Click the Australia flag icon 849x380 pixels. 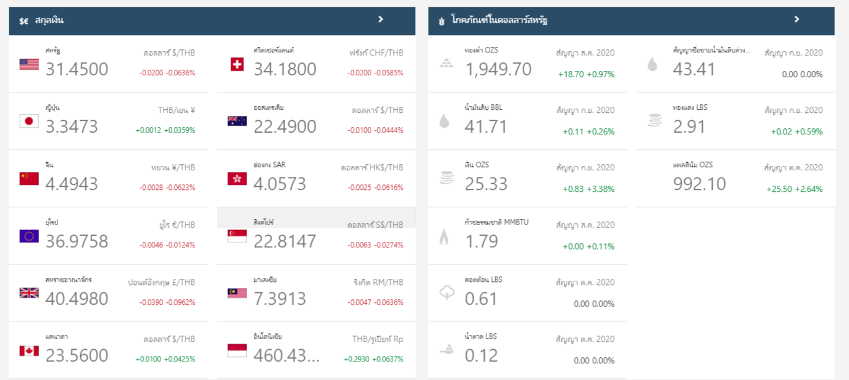(x=237, y=121)
